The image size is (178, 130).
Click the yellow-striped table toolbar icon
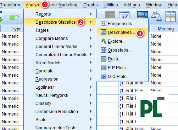pyautogui.click(x=170, y=17)
